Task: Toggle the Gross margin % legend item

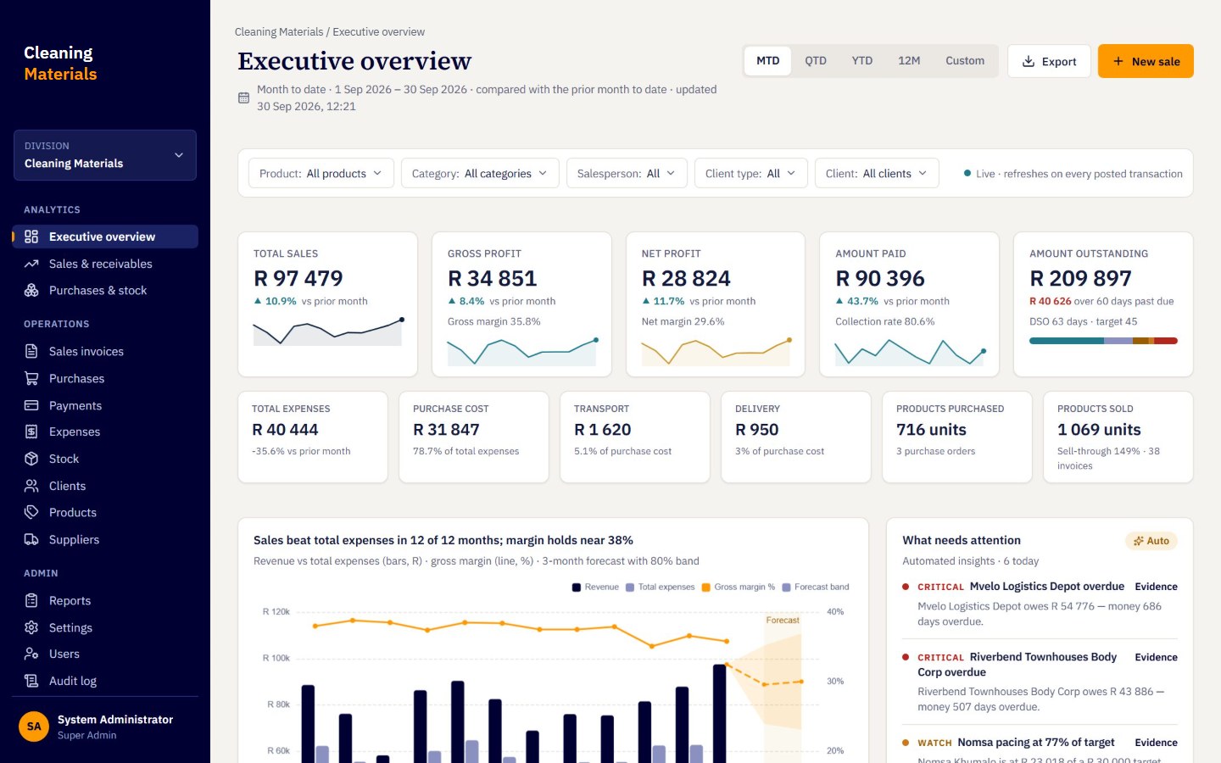Action: tap(738, 587)
